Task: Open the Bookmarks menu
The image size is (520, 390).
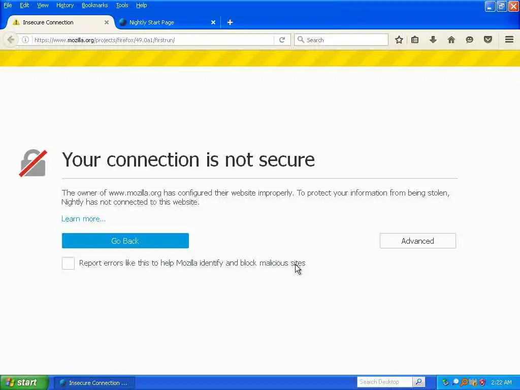Action: 94,5
